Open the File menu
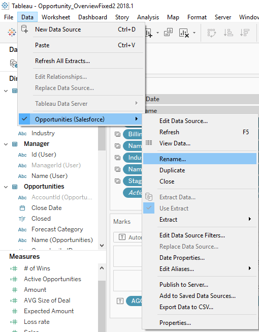The width and height of the screenshot is (259, 332). 9,17
